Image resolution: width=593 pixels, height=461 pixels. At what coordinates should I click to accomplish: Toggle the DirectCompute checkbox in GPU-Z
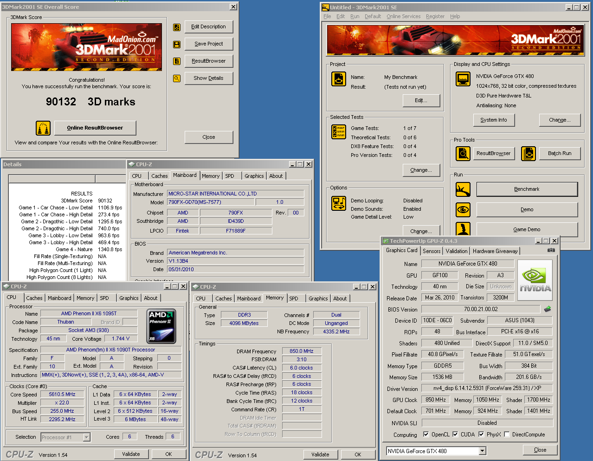pyautogui.click(x=507, y=435)
